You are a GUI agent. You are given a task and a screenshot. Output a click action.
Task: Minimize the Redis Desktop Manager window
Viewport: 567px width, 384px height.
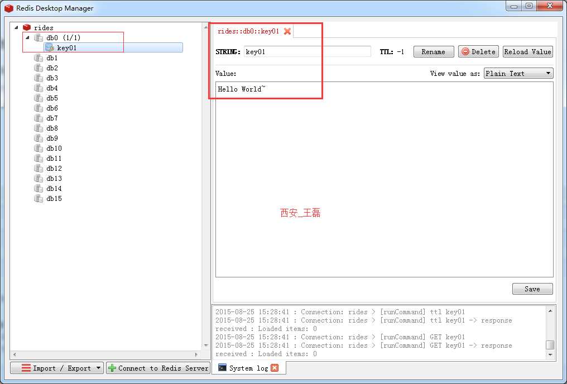click(514, 6)
